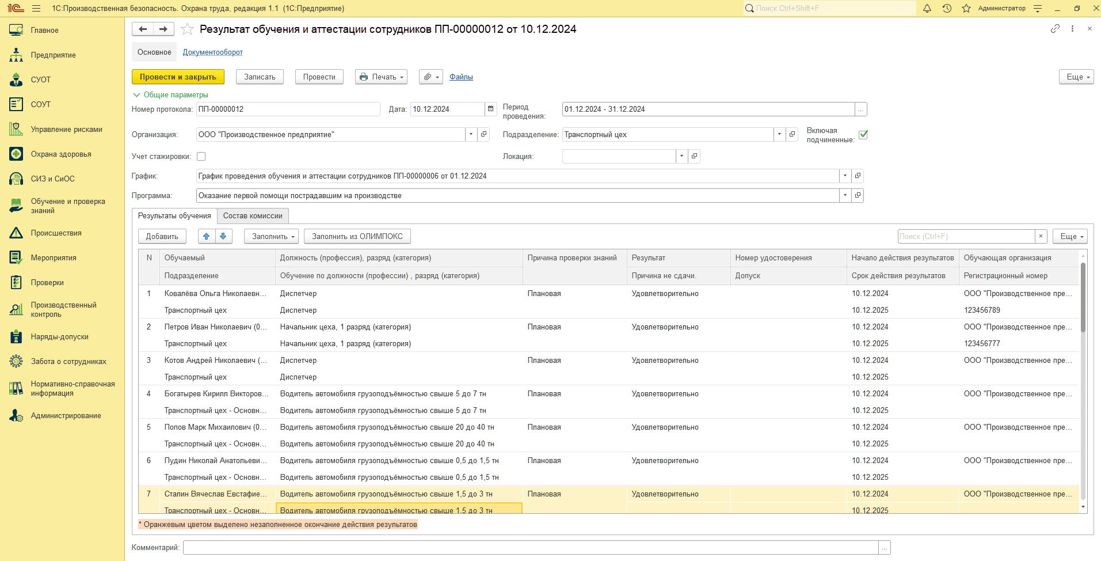Click registration number 123456777 cell

1019,343
